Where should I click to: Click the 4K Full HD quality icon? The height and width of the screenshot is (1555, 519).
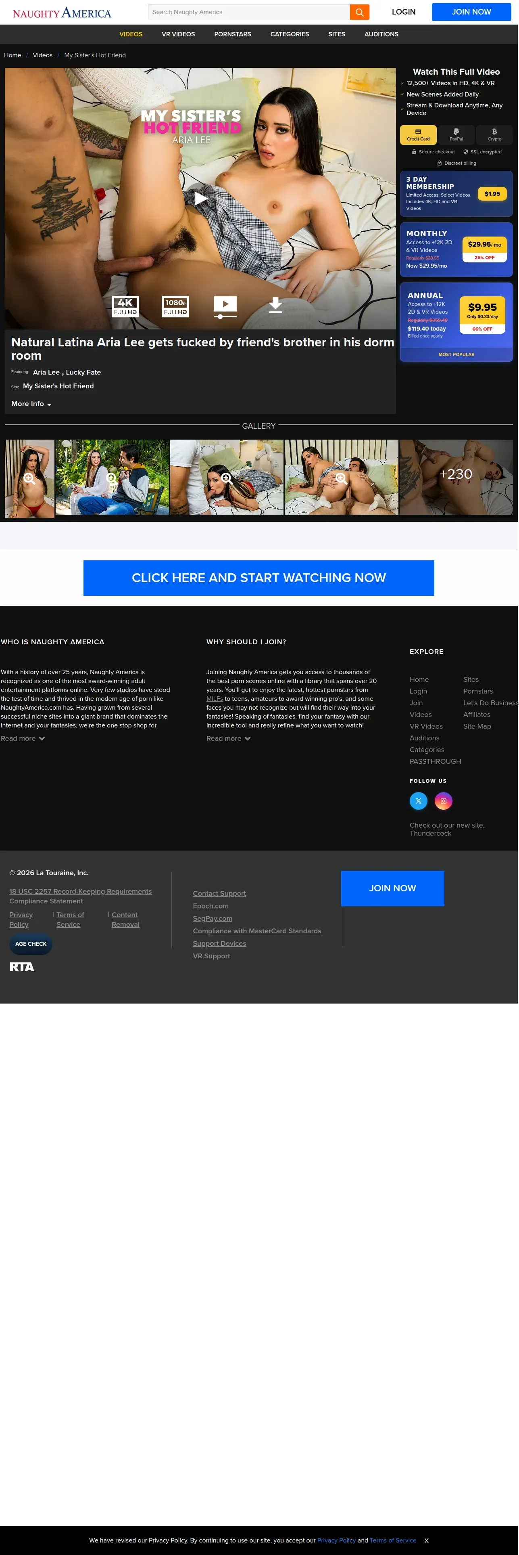(126, 306)
